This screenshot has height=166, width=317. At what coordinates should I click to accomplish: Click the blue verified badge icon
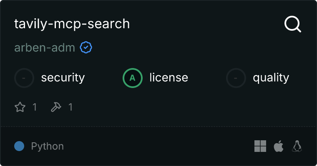coord(86,48)
